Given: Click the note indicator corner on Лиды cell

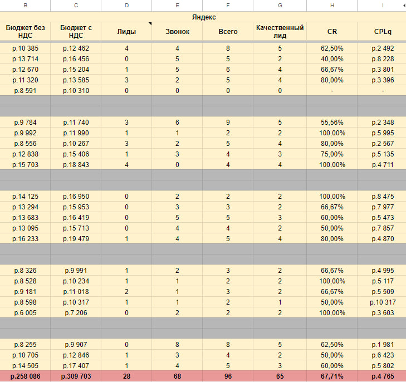Looking at the screenshot, I should pos(149,24).
